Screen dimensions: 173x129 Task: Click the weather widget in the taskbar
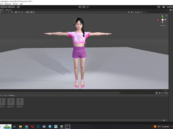(161, 126)
